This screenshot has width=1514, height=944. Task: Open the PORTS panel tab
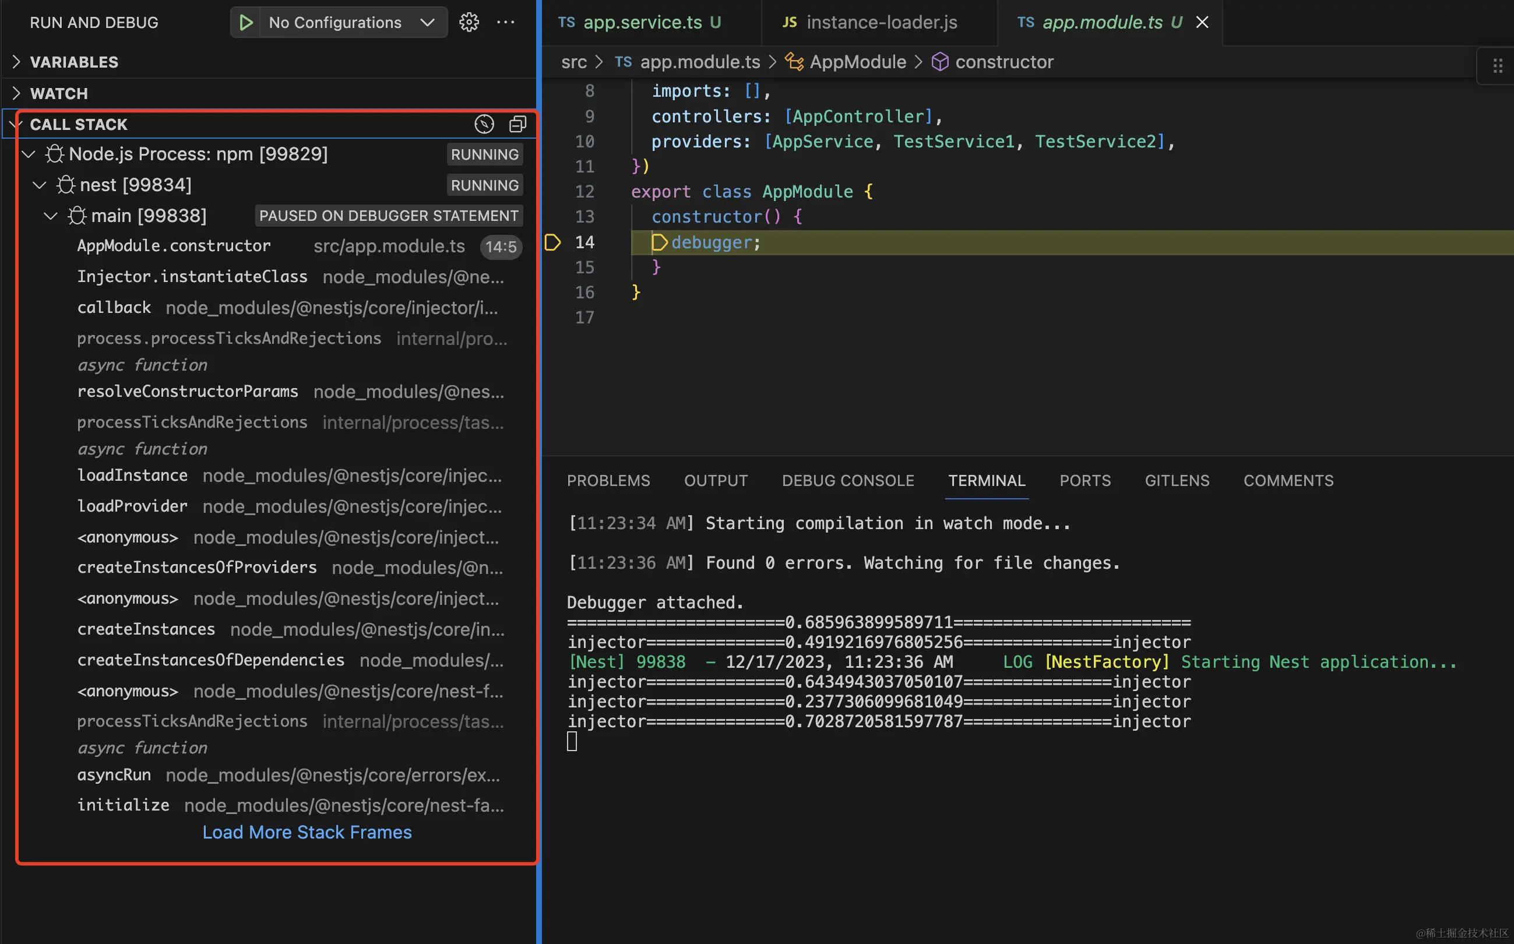1085,480
